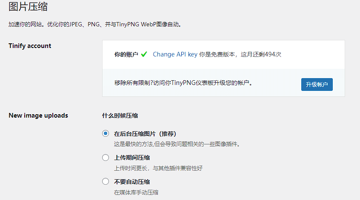Click the green checkmark account status icon
Viewport: 360px width, 200px height.
(144, 54)
